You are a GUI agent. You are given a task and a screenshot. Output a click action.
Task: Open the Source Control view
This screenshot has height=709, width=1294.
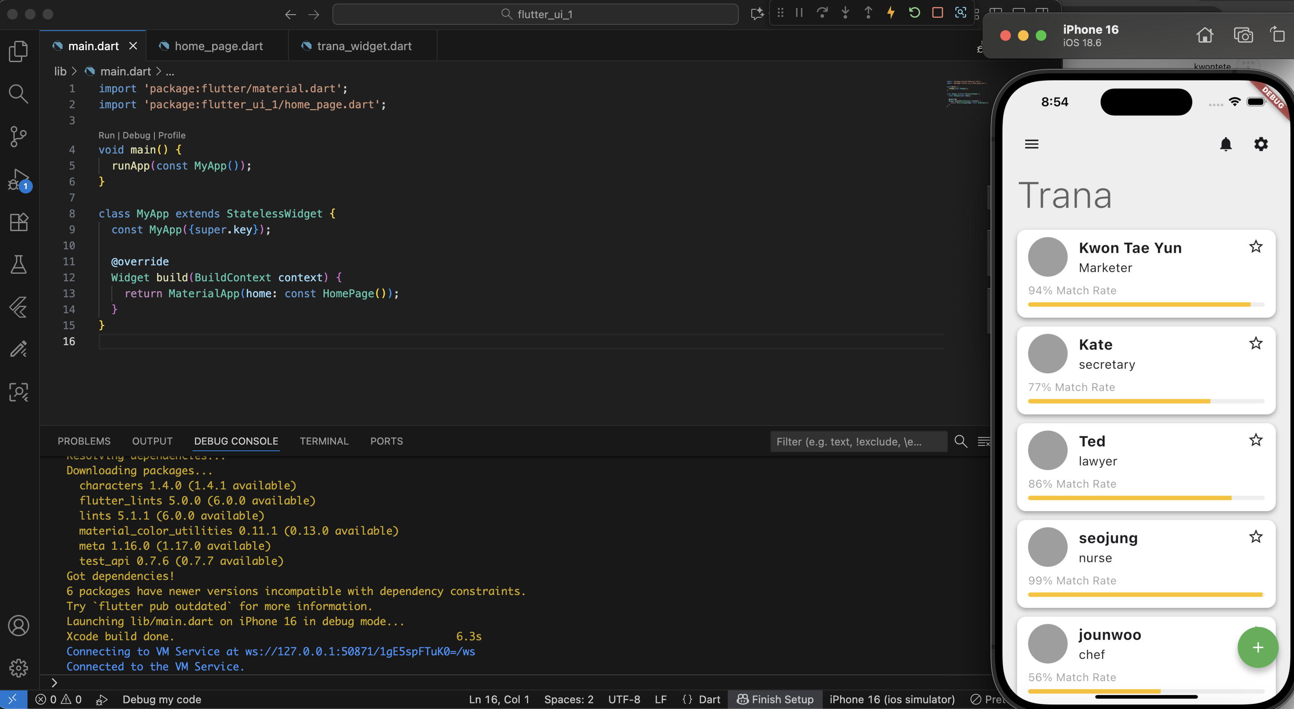[19, 136]
